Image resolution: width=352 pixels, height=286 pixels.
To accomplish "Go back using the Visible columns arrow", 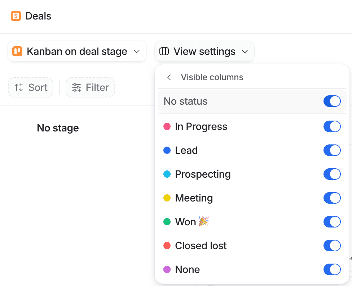I will click(x=169, y=77).
